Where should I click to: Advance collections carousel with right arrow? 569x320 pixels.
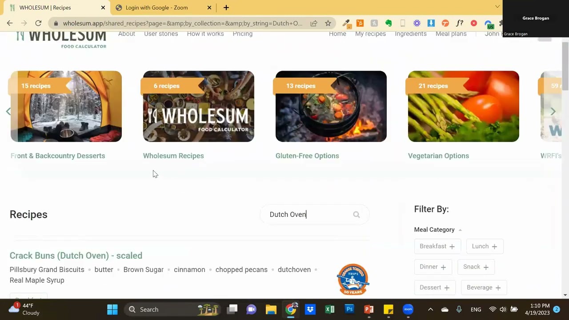(x=553, y=112)
